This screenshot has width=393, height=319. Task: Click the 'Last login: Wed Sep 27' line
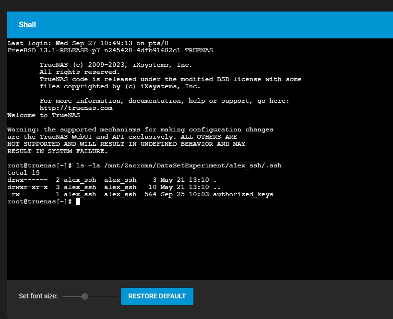coord(88,43)
